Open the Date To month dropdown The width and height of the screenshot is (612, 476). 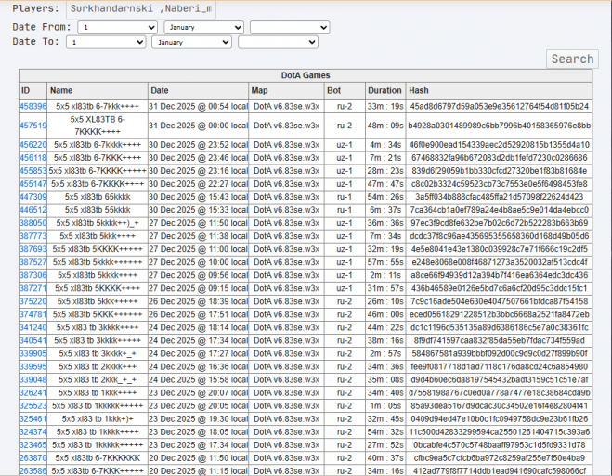point(191,42)
